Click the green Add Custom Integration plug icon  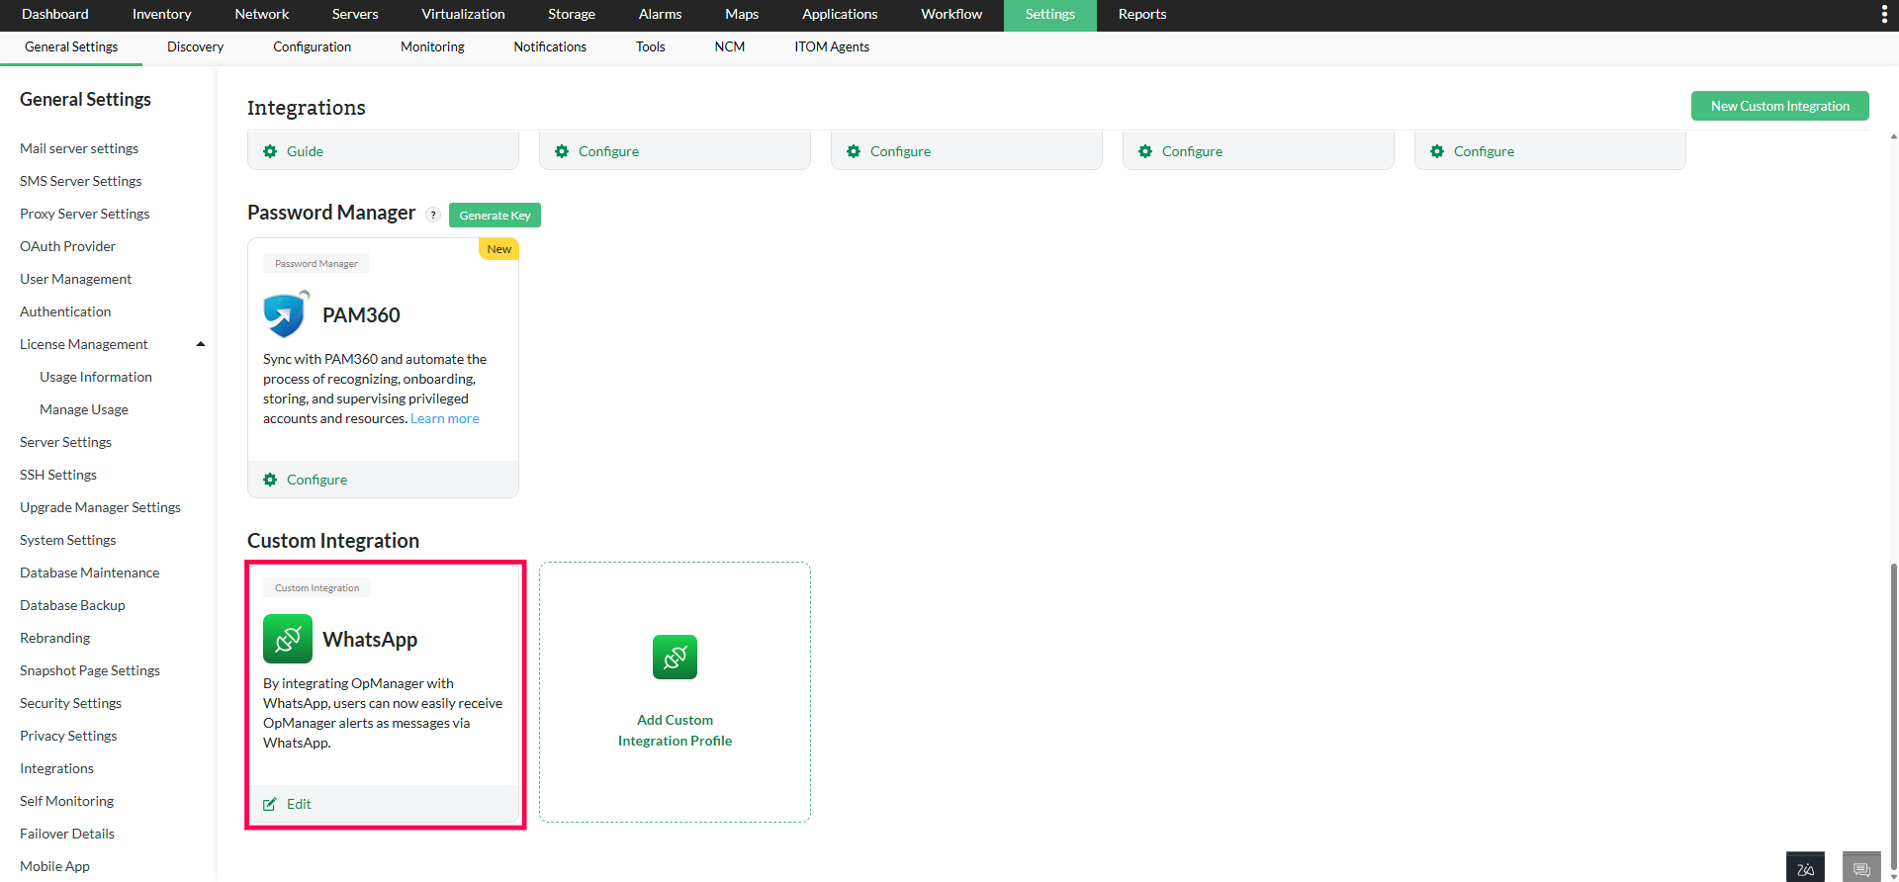click(675, 657)
